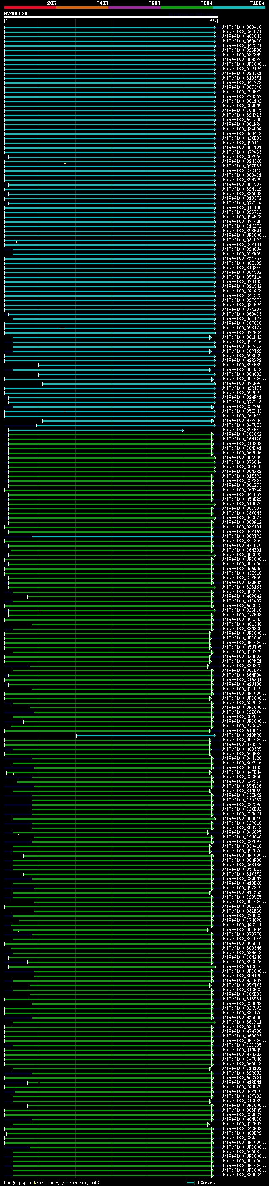The image size is (269, 1186).
Task: Select hit label UniRef100_P93369
Action: click(x=241, y=97)
